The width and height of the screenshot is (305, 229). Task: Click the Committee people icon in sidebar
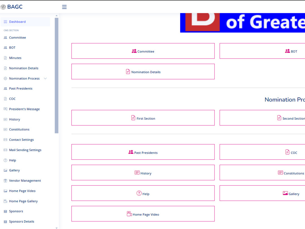(5, 38)
